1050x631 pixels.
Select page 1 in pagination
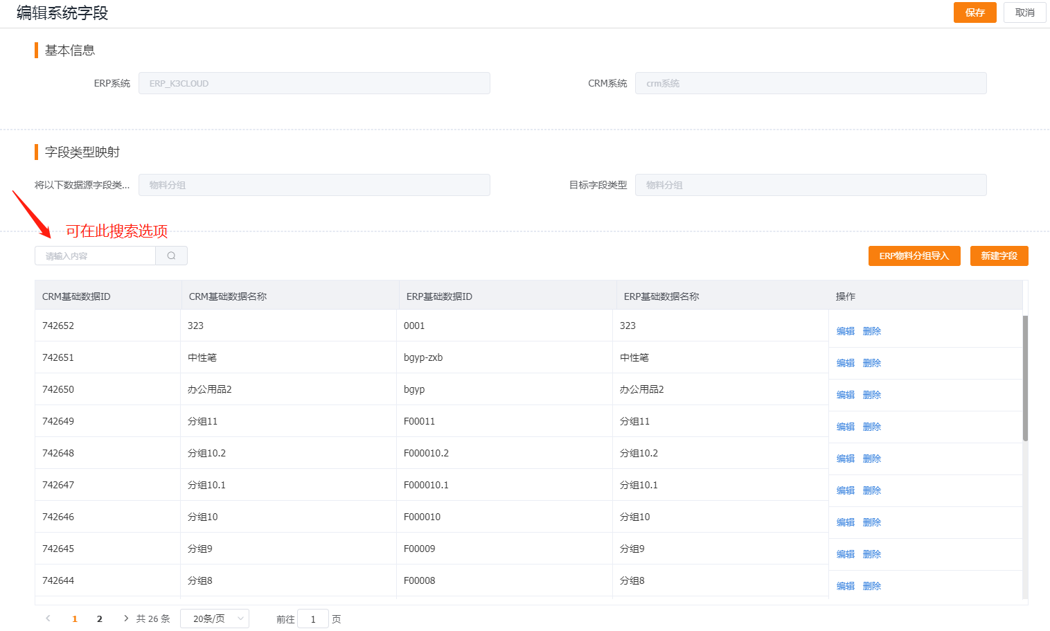[75, 619]
